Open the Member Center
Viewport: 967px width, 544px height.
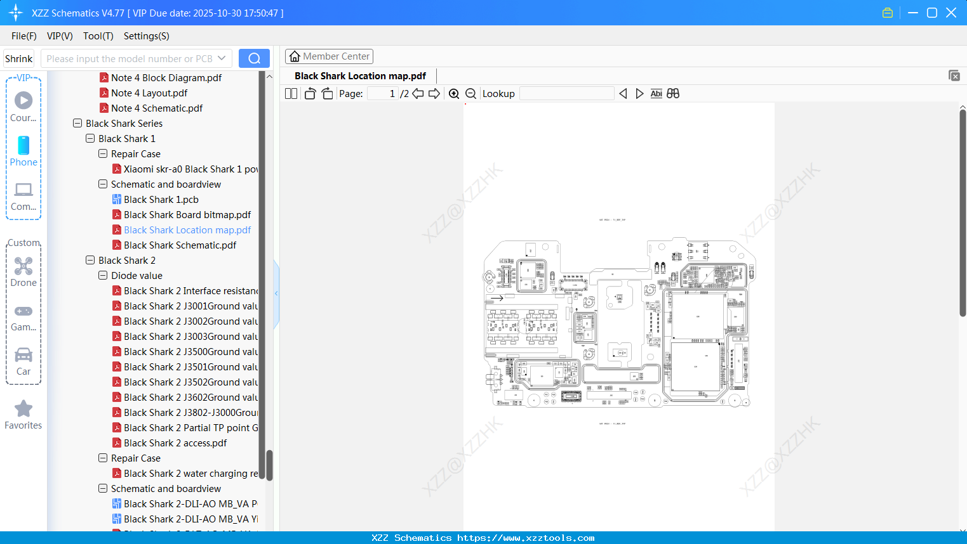pyautogui.click(x=329, y=56)
